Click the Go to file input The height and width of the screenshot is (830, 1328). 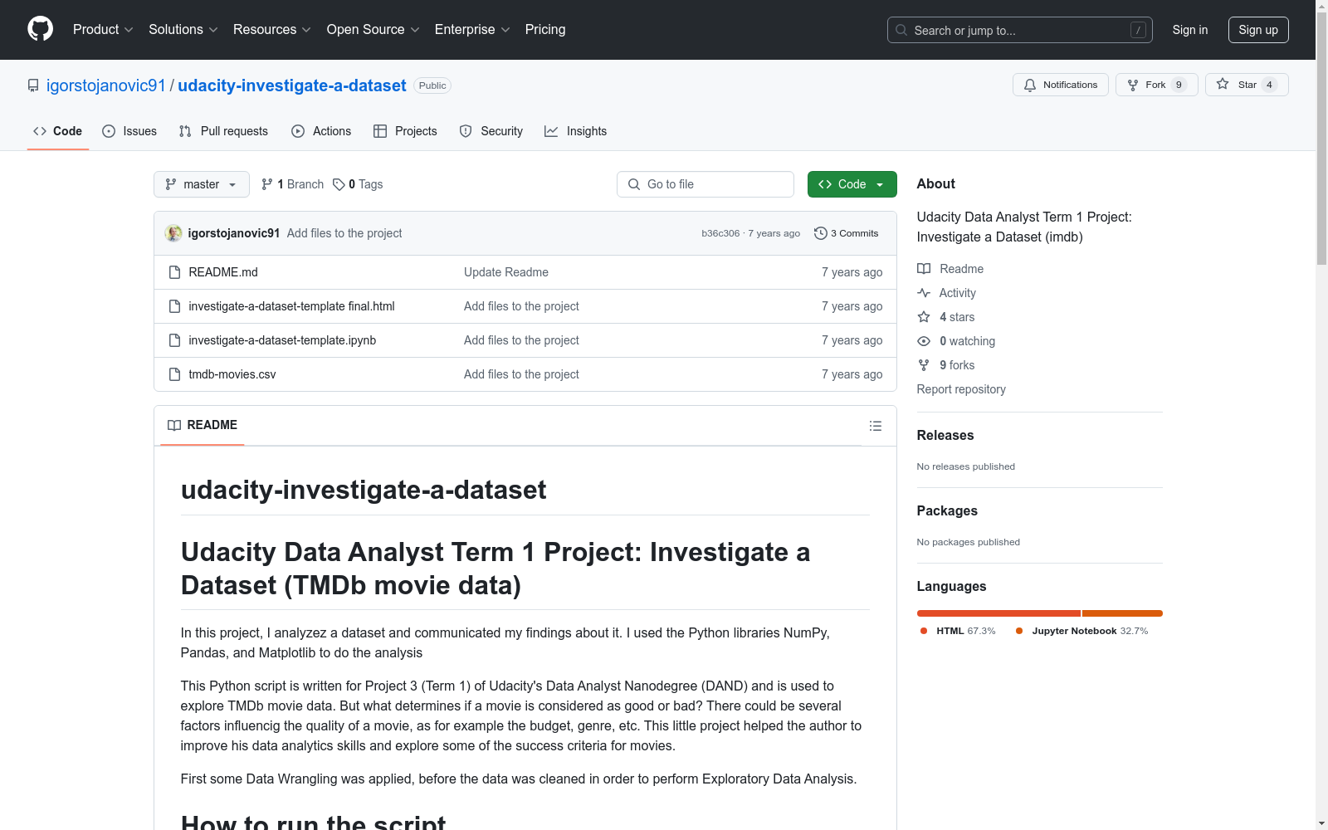pos(705,184)
